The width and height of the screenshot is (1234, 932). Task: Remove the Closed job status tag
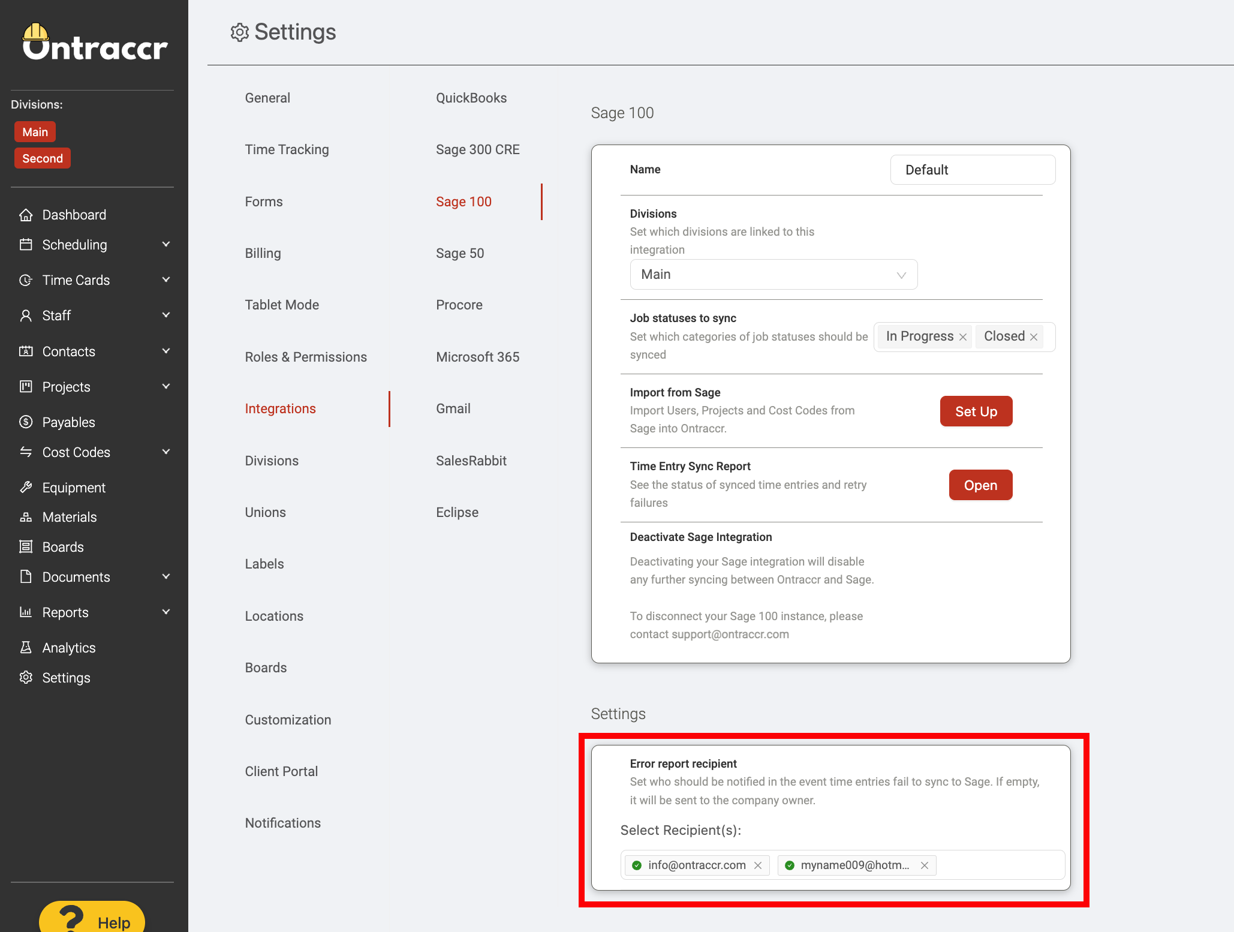tap(1034, 337)
